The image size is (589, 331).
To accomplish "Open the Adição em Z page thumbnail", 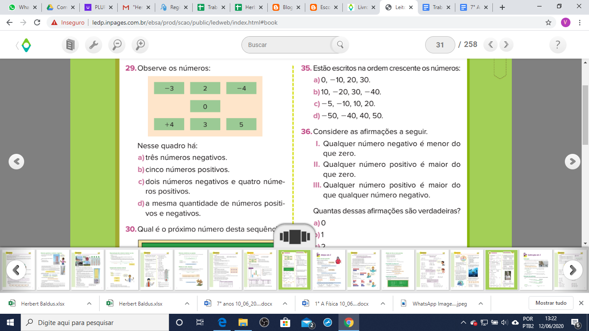I will click(x=329, y=269).
